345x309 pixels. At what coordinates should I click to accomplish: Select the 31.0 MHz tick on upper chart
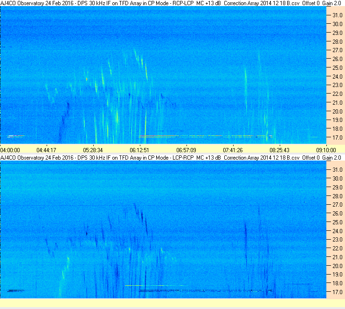click(x=337, y=15)
